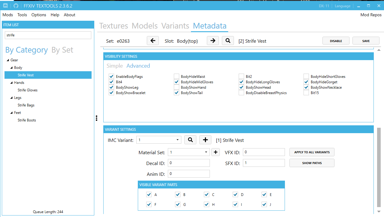Image resolution: width=384 pixels, height=217 pixels.
Task: Open the Material Set dropdown
Action: [x=189, y=152]
